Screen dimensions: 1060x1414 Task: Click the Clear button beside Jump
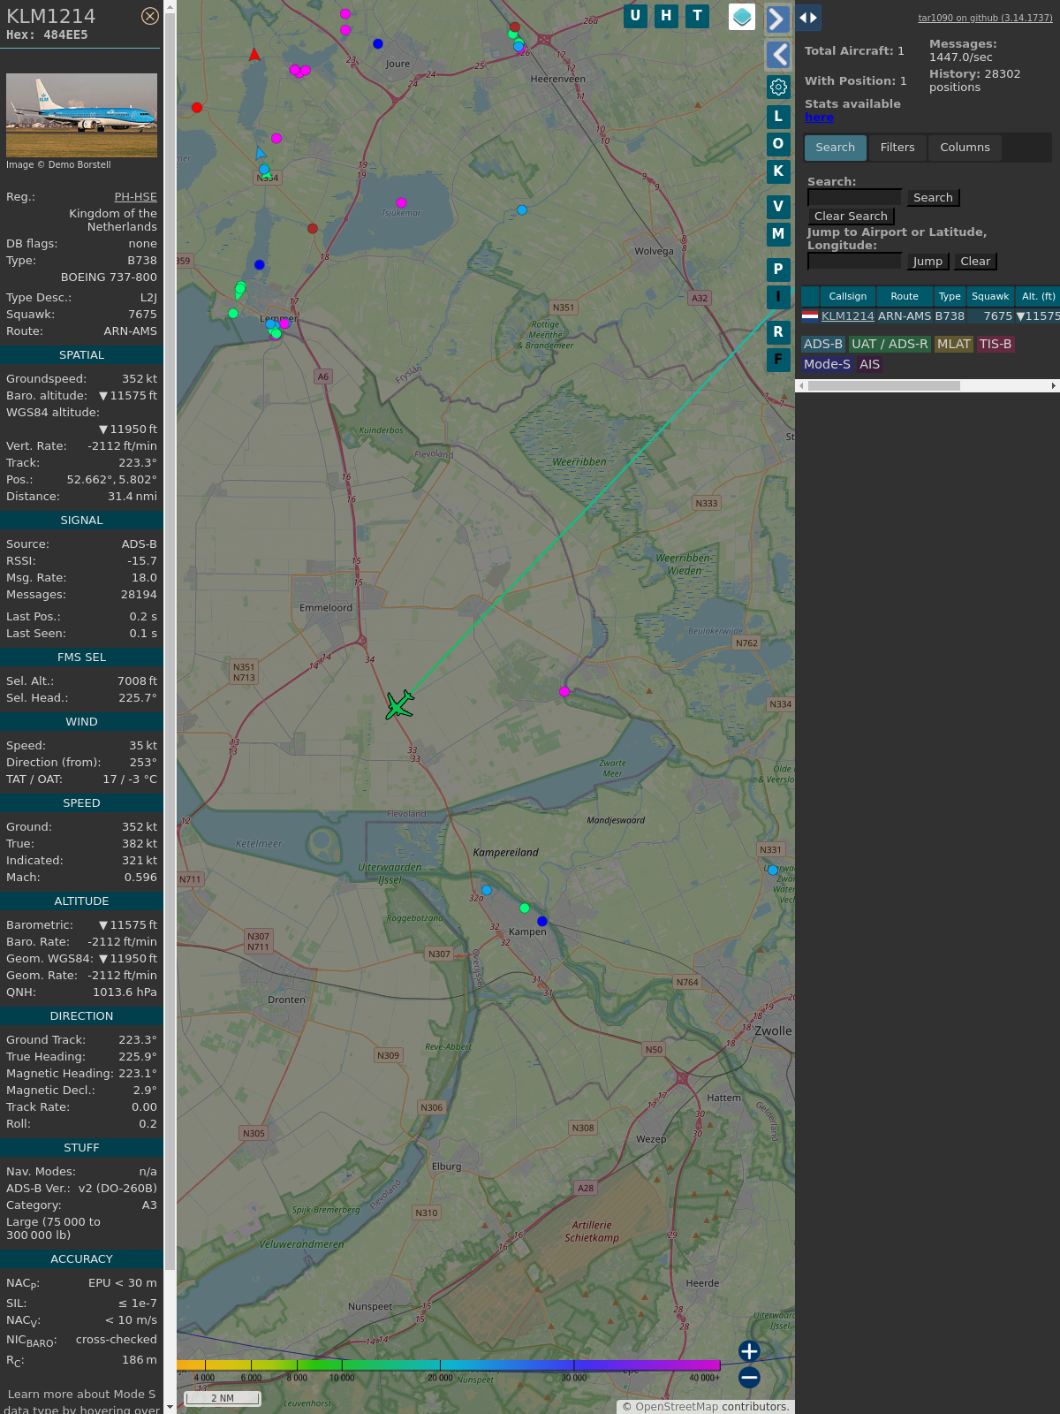[975, 262]
